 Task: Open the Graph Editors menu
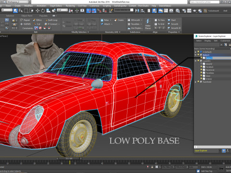pyautogui.click(x=56, y=6)
